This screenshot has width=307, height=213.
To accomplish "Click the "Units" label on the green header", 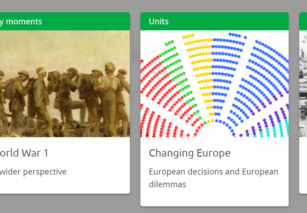I will click(x=158, y=22).
